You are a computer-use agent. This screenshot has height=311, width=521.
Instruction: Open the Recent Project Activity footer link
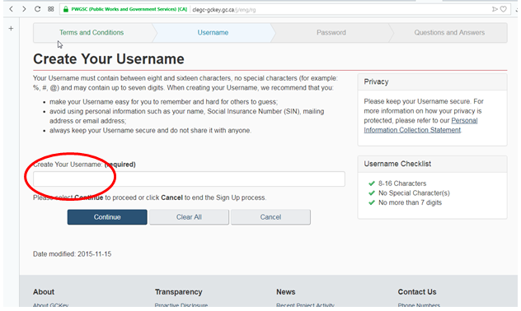pyautogui.click(x=305, y=304)
